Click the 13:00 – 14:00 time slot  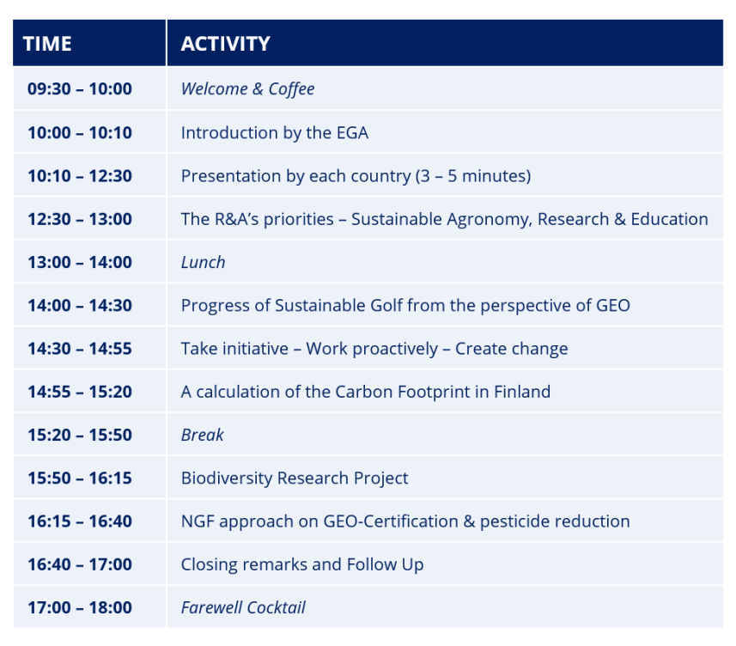point(80,263)
